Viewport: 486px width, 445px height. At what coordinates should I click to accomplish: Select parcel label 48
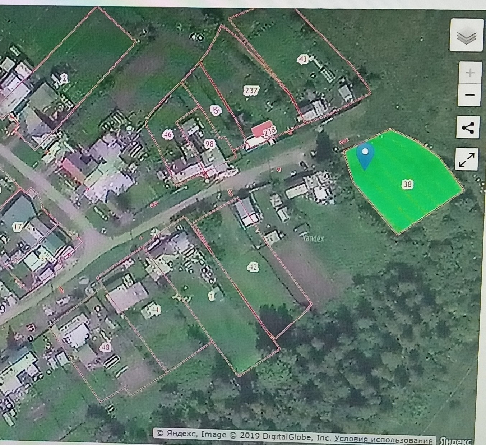(106, 347)
